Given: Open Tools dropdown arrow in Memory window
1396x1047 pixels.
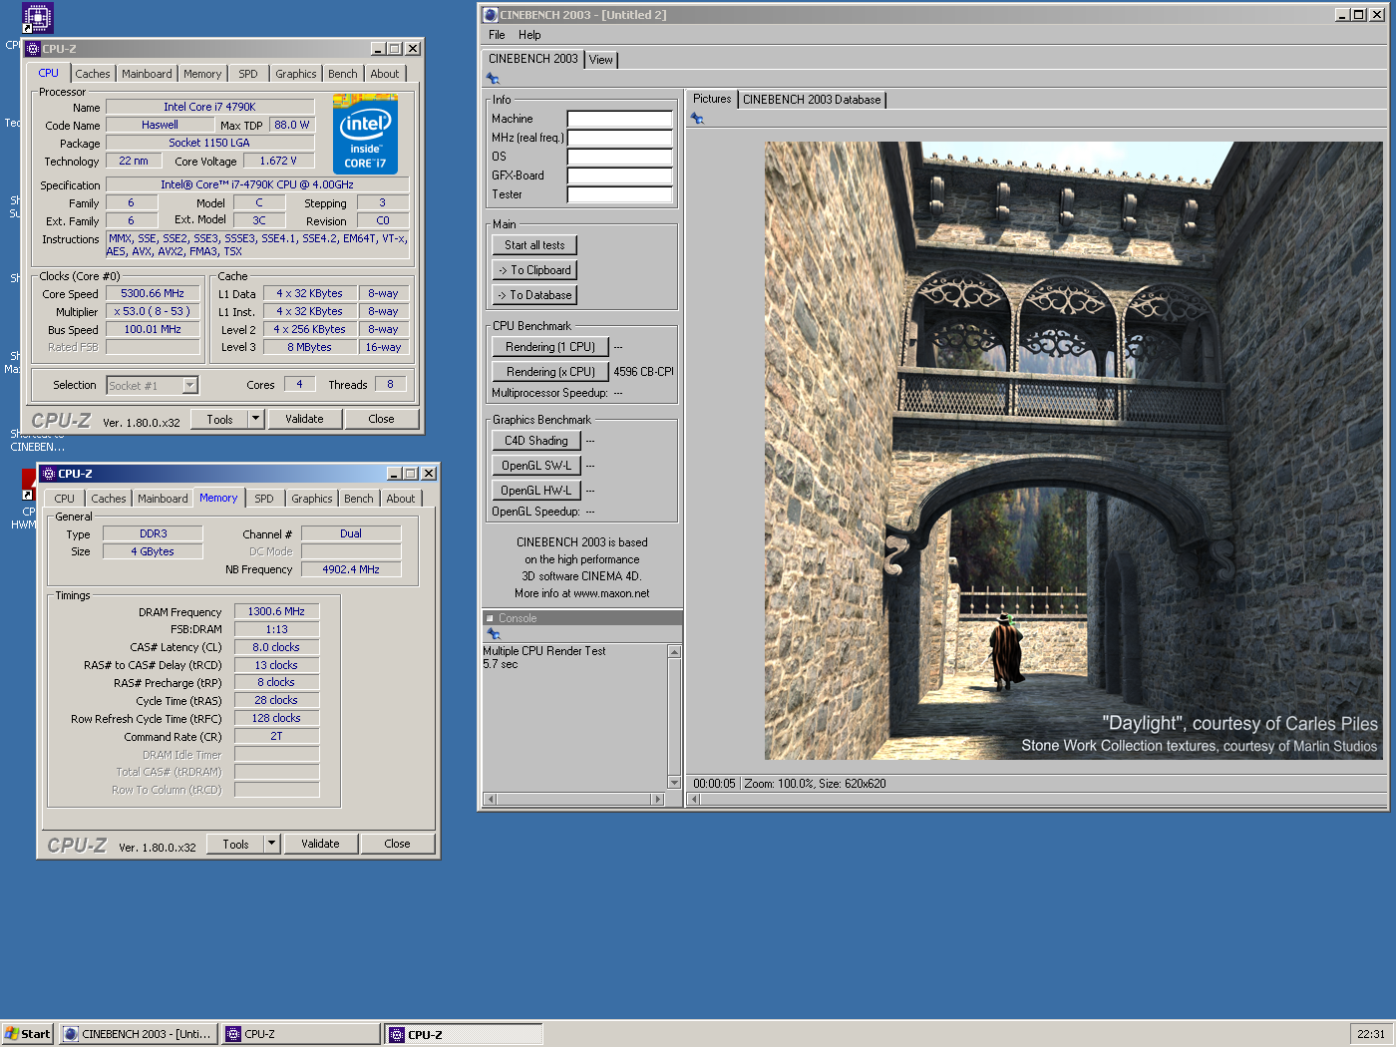Looking at the screenshot, I should (271, 844).
